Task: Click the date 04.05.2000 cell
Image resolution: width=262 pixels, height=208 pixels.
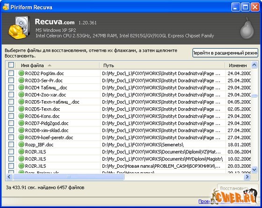Action: click(239, 102)
